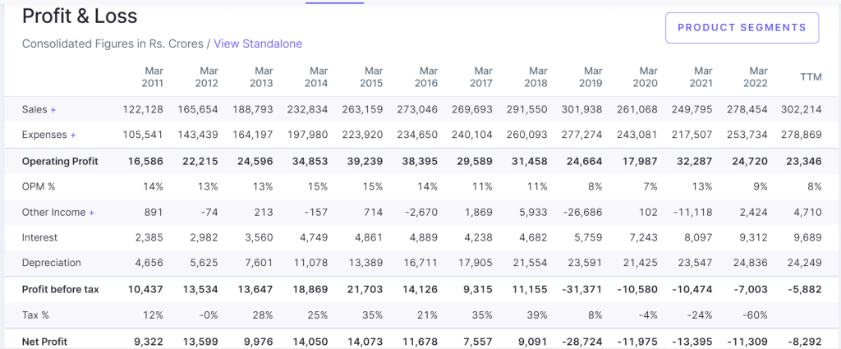Viewport: 841px width, 349px height.
Task: Open the Product Segments button
Action: coord(742,28)
